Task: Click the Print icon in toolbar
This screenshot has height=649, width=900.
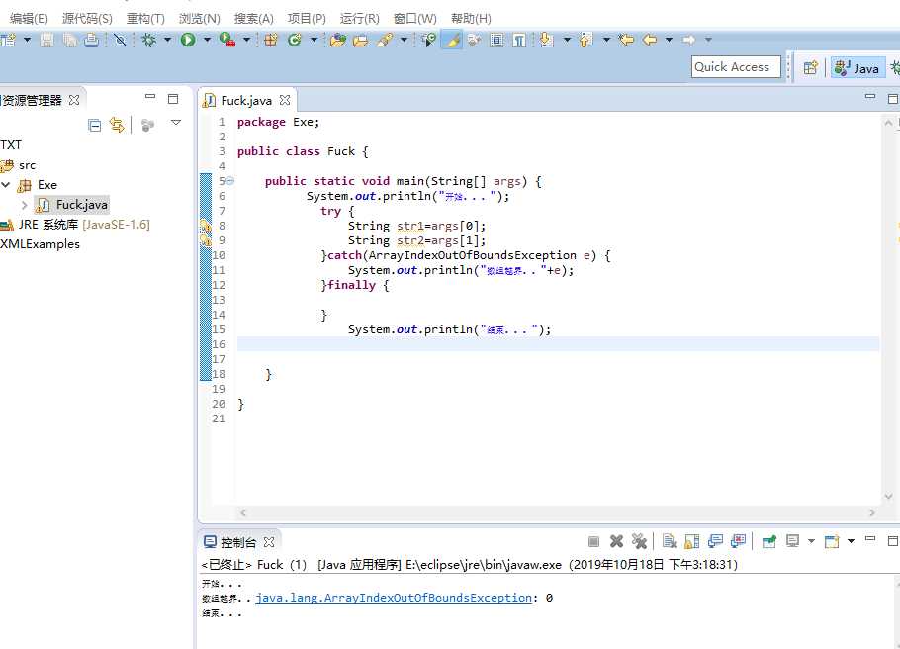Action: [91, 40]
